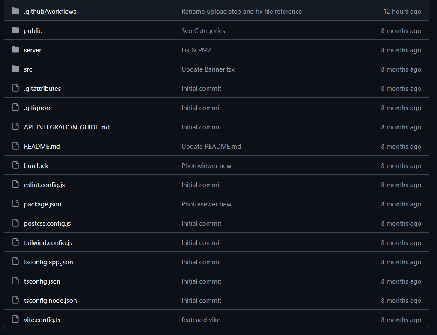
Task: Click the file icon beside bun.lock
Action: 16,165
